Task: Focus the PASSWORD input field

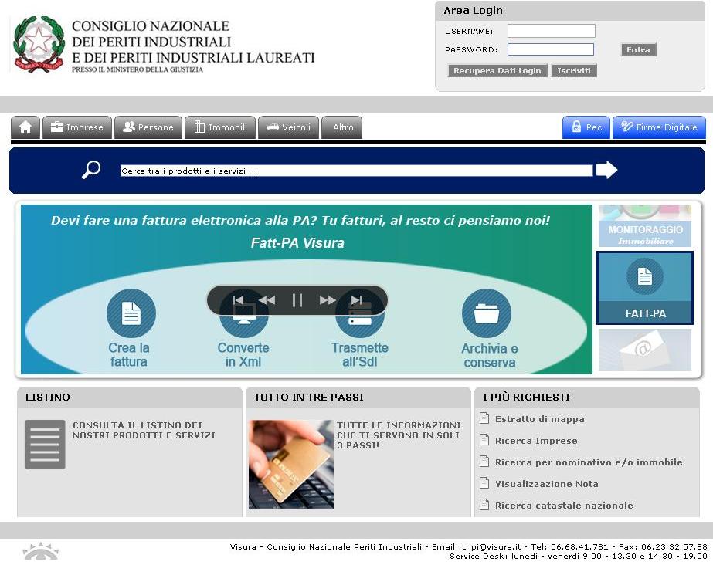Action: (551, 49)
